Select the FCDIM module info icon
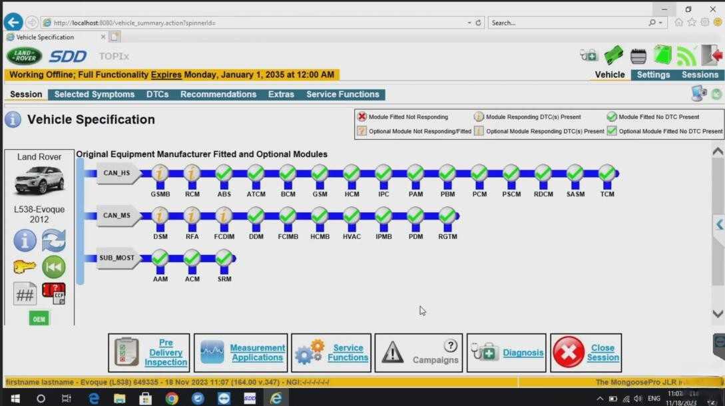 pyautogui.click(x=224, y=216)
